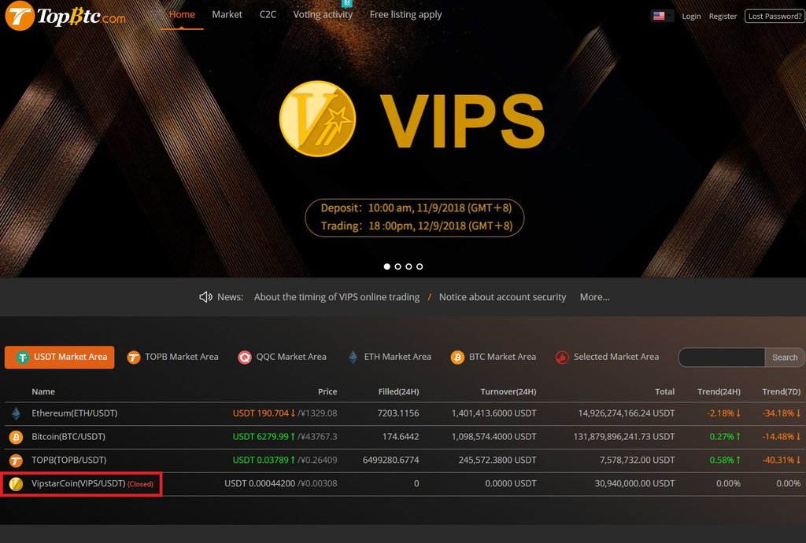Open the TOPB(TOPB/USDT) pair
Viewport: 806px width, 543px height.
coord(69,460)
